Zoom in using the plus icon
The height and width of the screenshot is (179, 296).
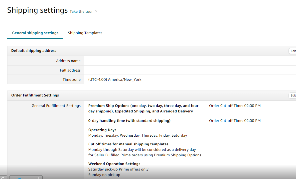pos(38,178)
